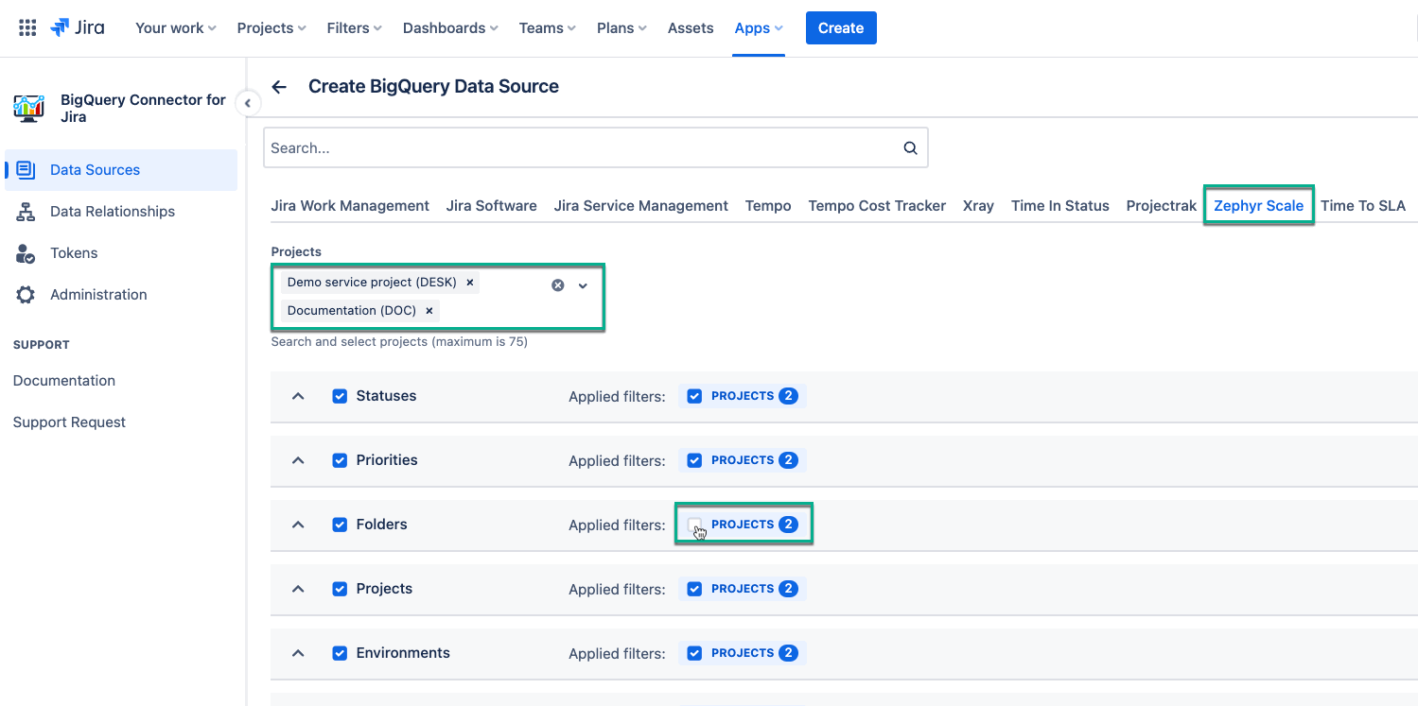Open the Jira app switcher grid icon
This screenshot has width=1418, height=706.
[27, 27]
